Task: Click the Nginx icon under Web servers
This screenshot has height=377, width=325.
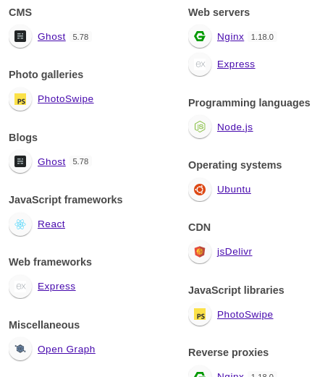Action: [x=200, y=36]
